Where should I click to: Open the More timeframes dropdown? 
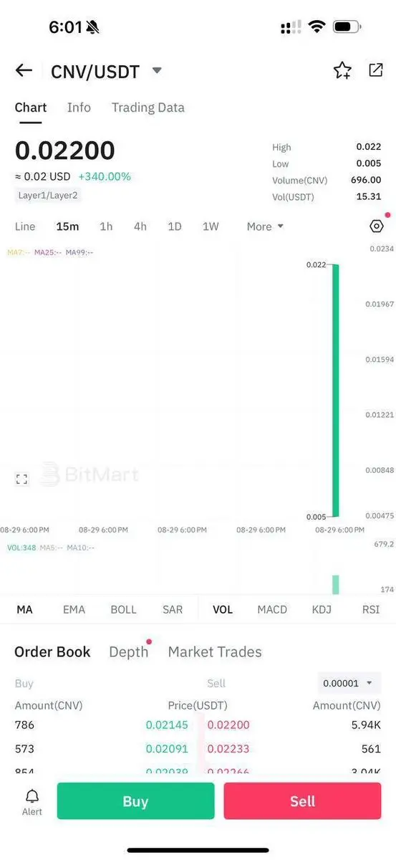pyautogui.click(x=265, y=226)
